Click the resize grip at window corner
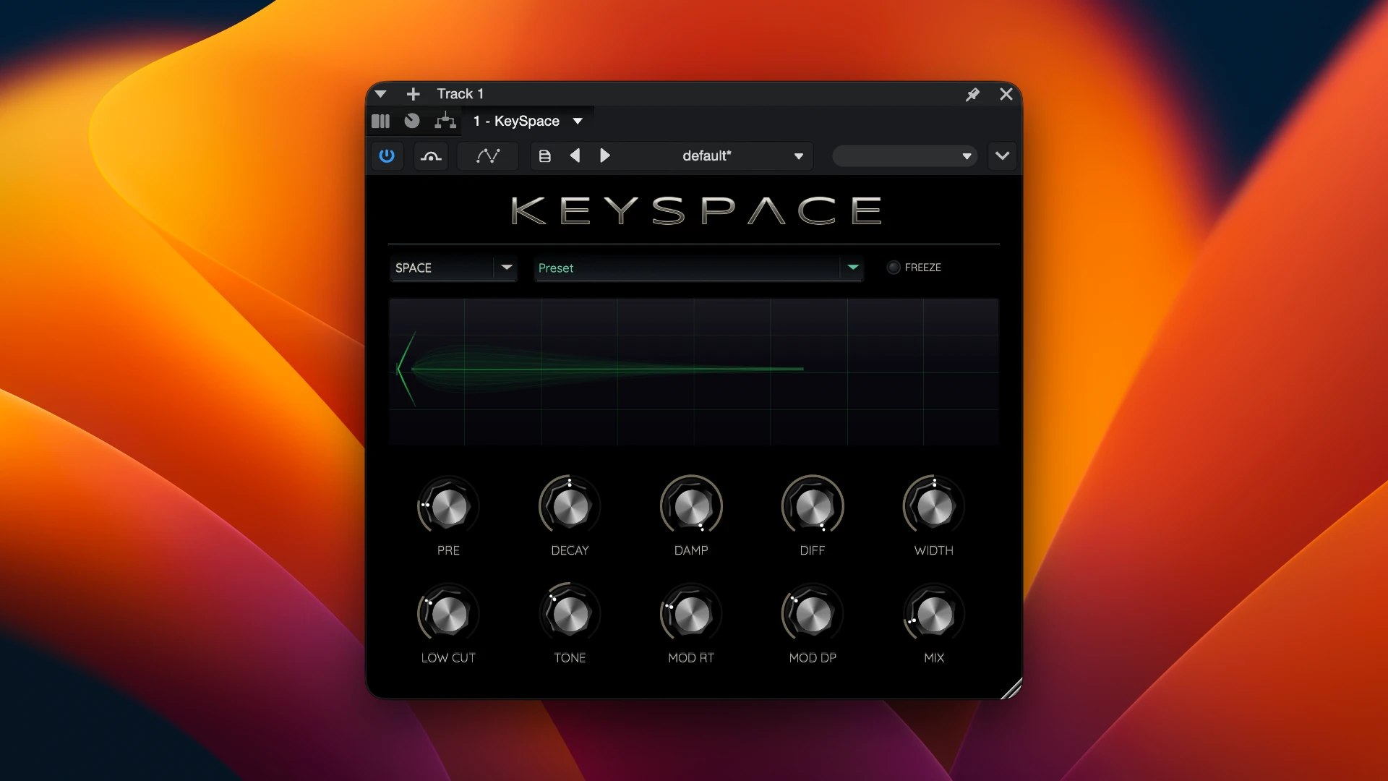The height and width of the screenshot is (781, 1388). click(x=1011, y=688)
